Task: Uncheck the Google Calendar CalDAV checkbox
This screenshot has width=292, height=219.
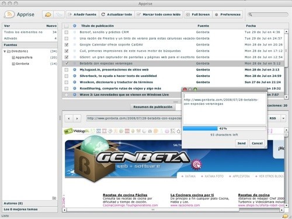Action: [x=67, y=45]
